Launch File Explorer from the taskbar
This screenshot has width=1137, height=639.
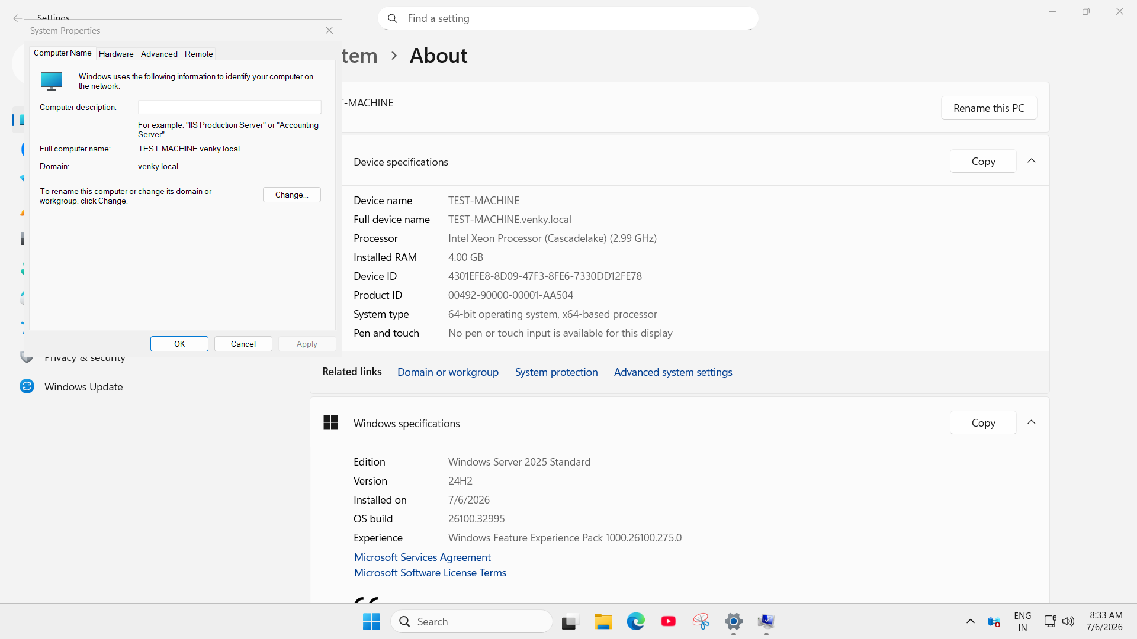point(603,621)
